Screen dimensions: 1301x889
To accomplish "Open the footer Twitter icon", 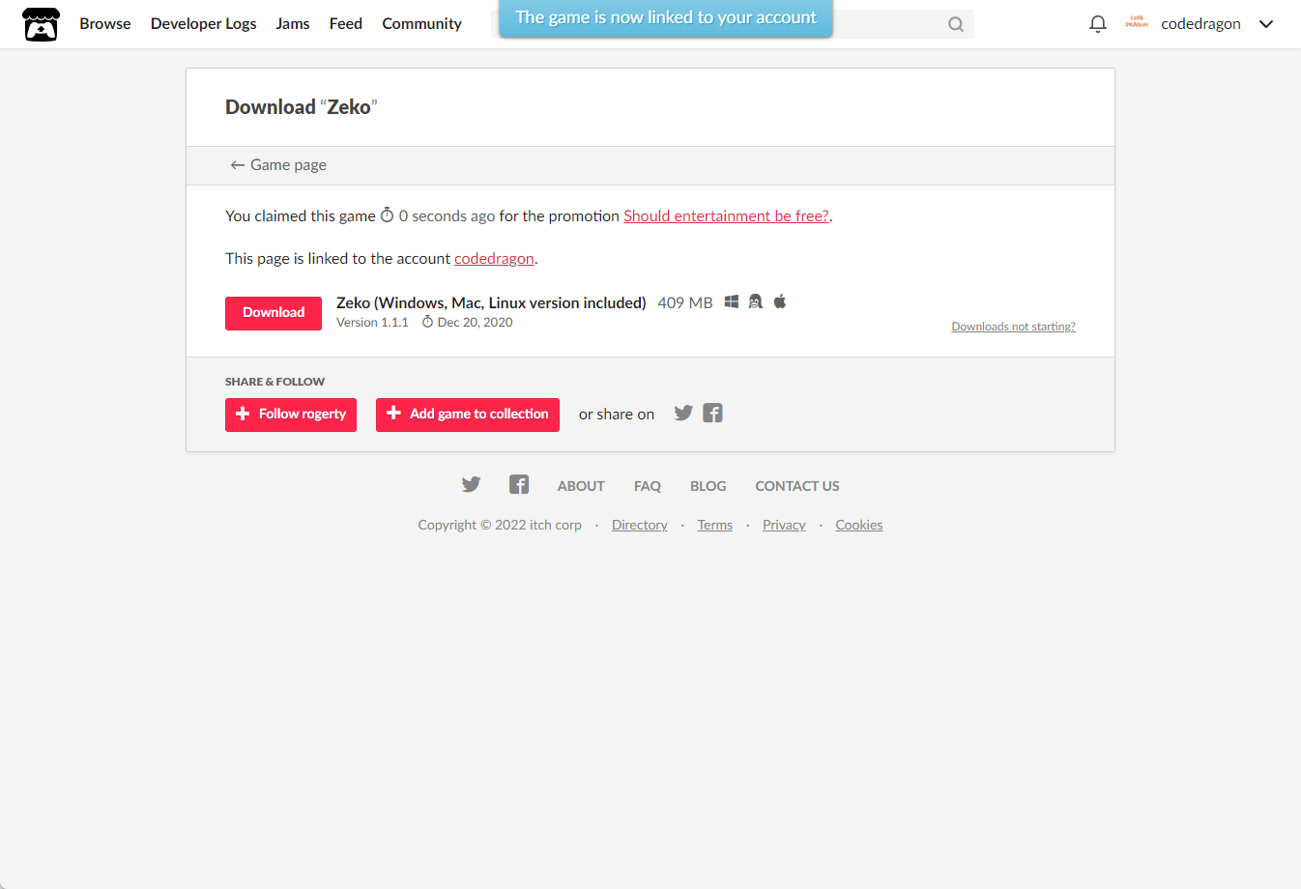I will [x=471, y=484].
